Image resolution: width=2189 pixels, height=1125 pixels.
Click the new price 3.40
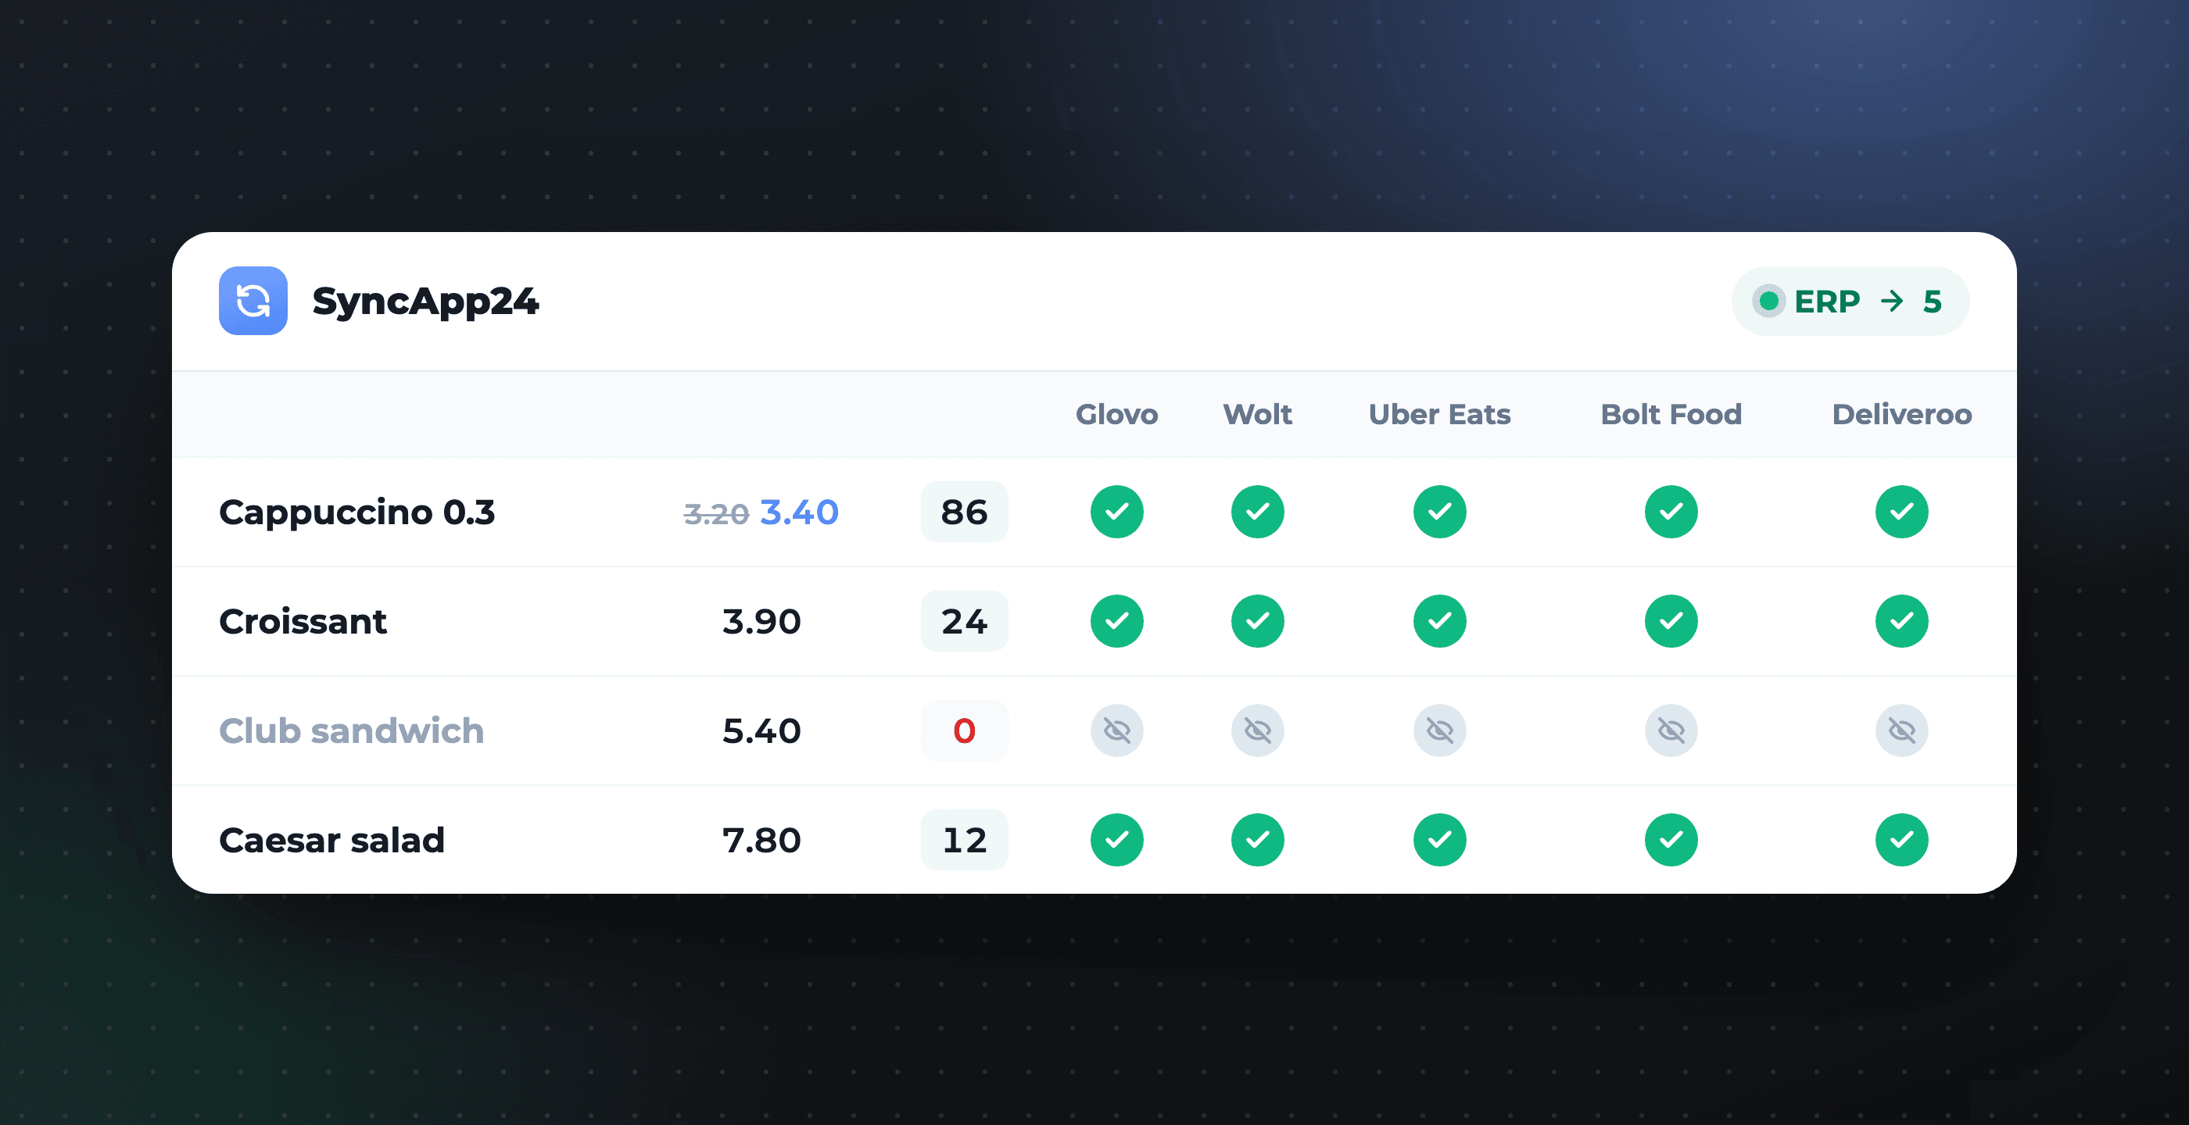coord(799,512)
